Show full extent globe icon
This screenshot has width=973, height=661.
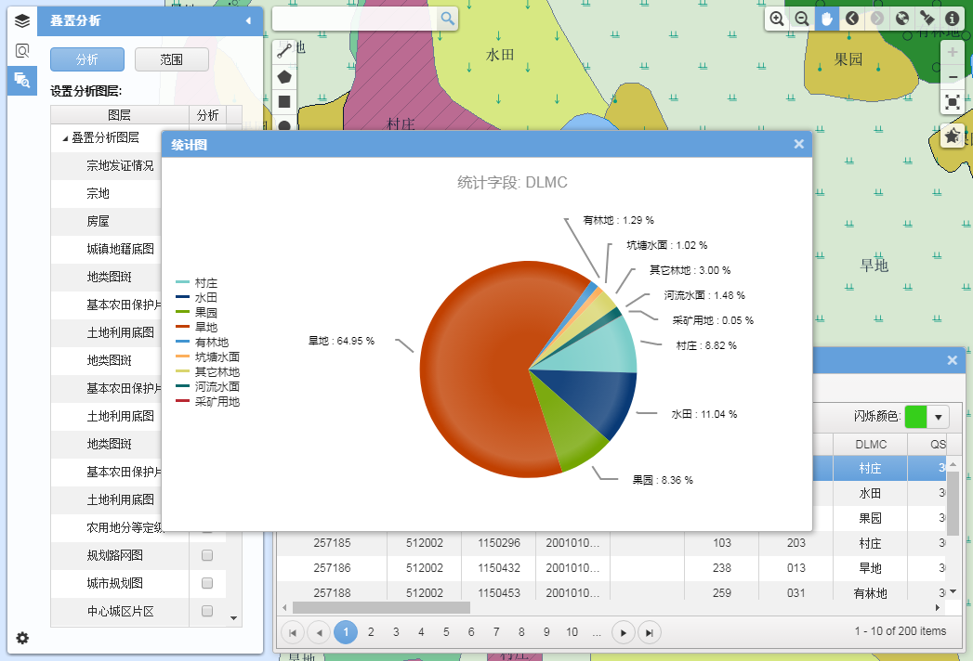pyautogui.click(x=902, y=19)
